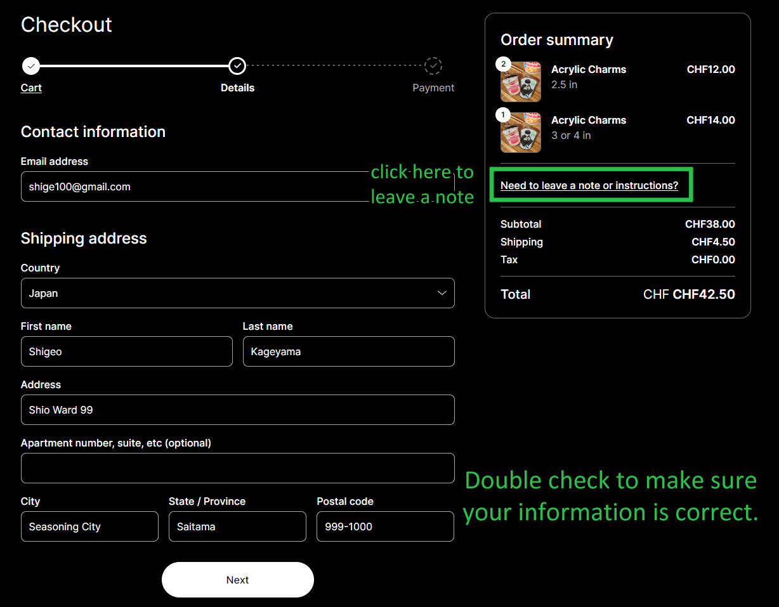
Task: Select the Details step label
Action: click(237, 88)
